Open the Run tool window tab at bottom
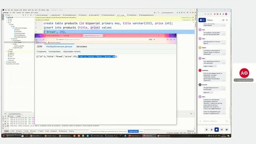 pos(7,131)
